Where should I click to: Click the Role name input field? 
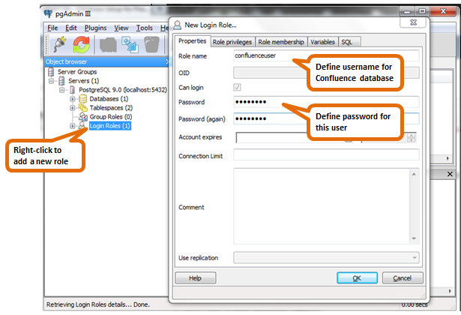point(326,55)
